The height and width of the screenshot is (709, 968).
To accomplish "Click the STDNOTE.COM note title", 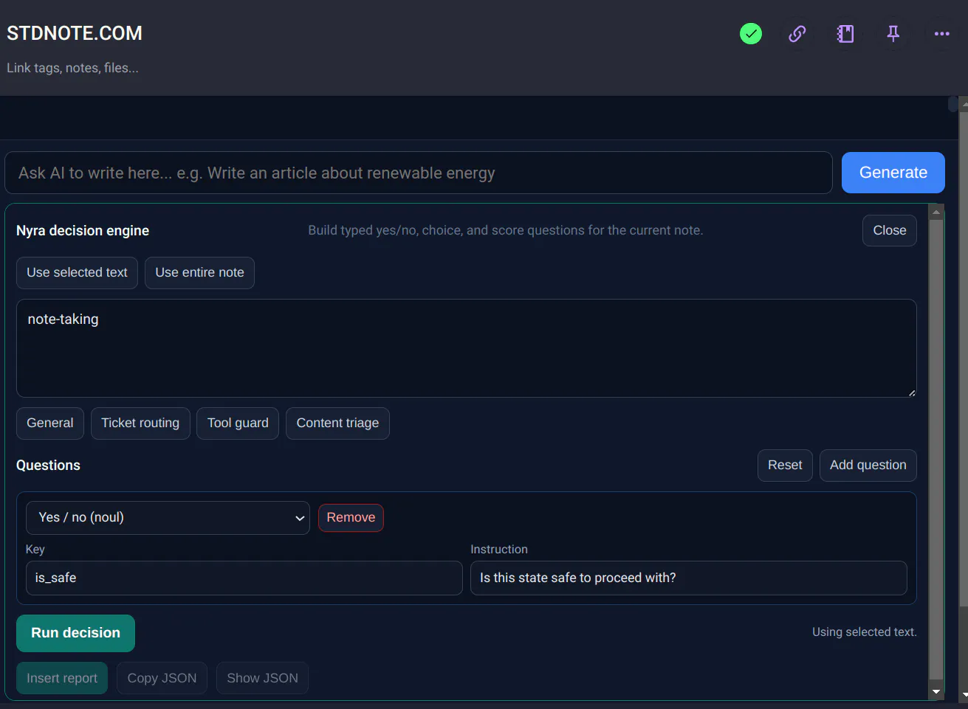I will click(75, 33).
